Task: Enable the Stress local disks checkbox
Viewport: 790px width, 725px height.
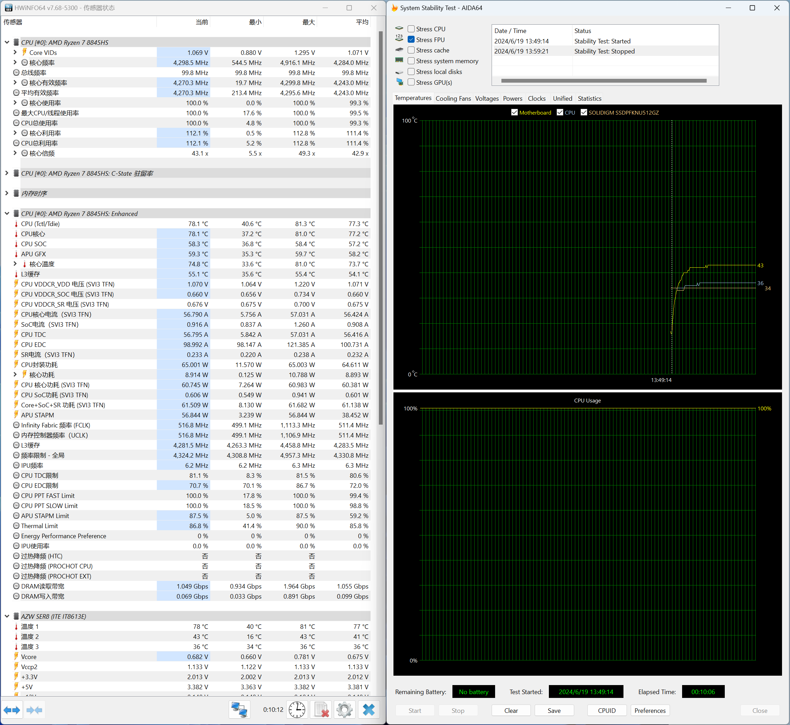Action: click(411, 72)
